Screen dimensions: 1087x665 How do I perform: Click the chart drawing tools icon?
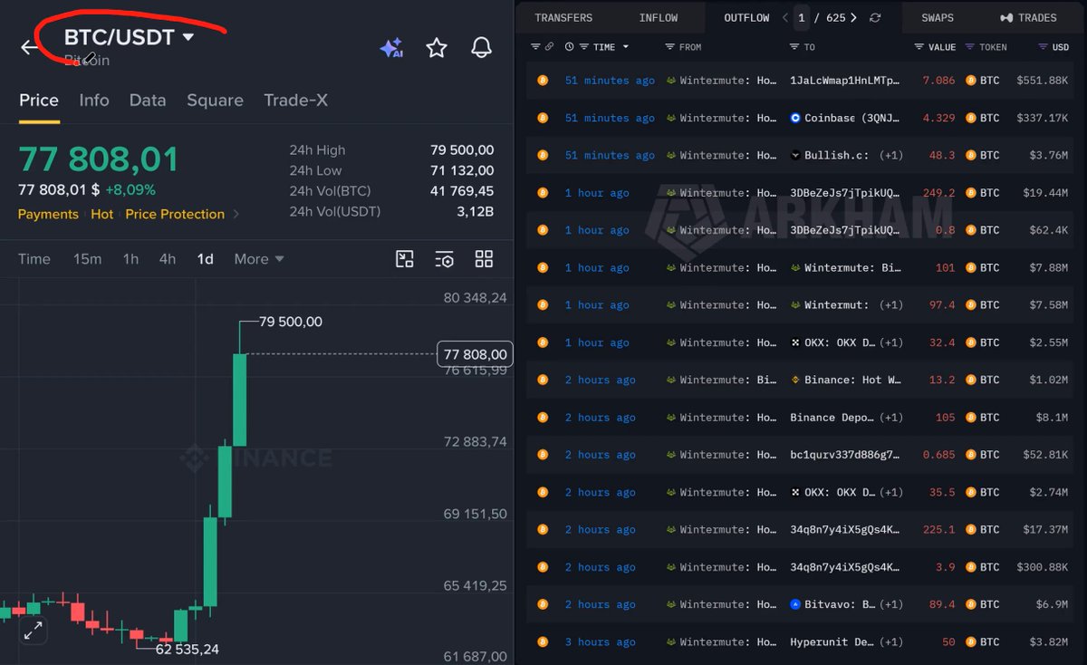405,259
